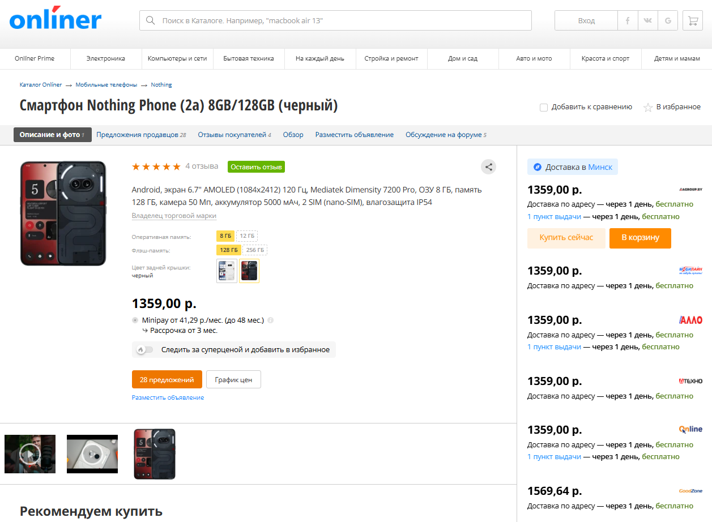Sign in with Facebook icon
The image size is (712, 522).
[x=628, y=20]
